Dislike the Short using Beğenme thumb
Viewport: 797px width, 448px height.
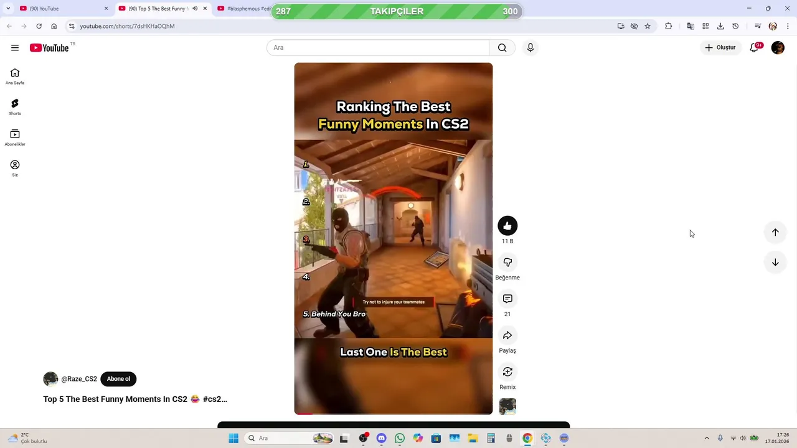pos(507,263)
